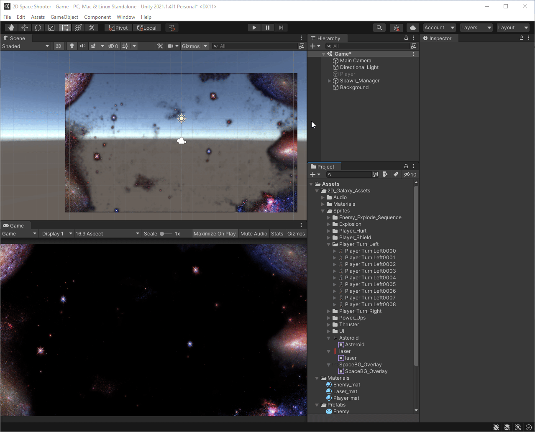The height and width of the screenshot is (432, 535).
Task: Open the Layout dropdown
Action: (513, 28)
